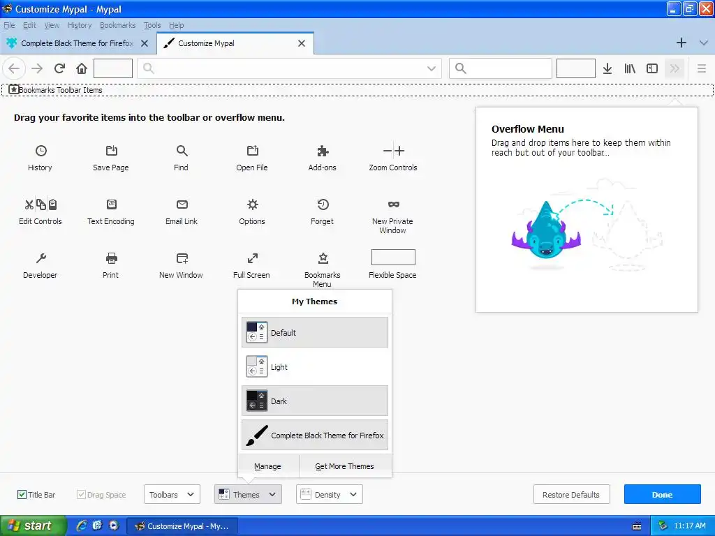Click the New Window icon
Image resolution: width=715 pixels, height=536 pixels.
point(182,258)
